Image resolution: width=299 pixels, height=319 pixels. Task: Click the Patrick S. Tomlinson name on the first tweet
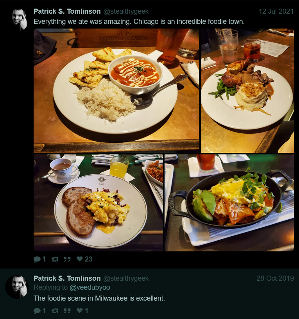coord(67,11)
